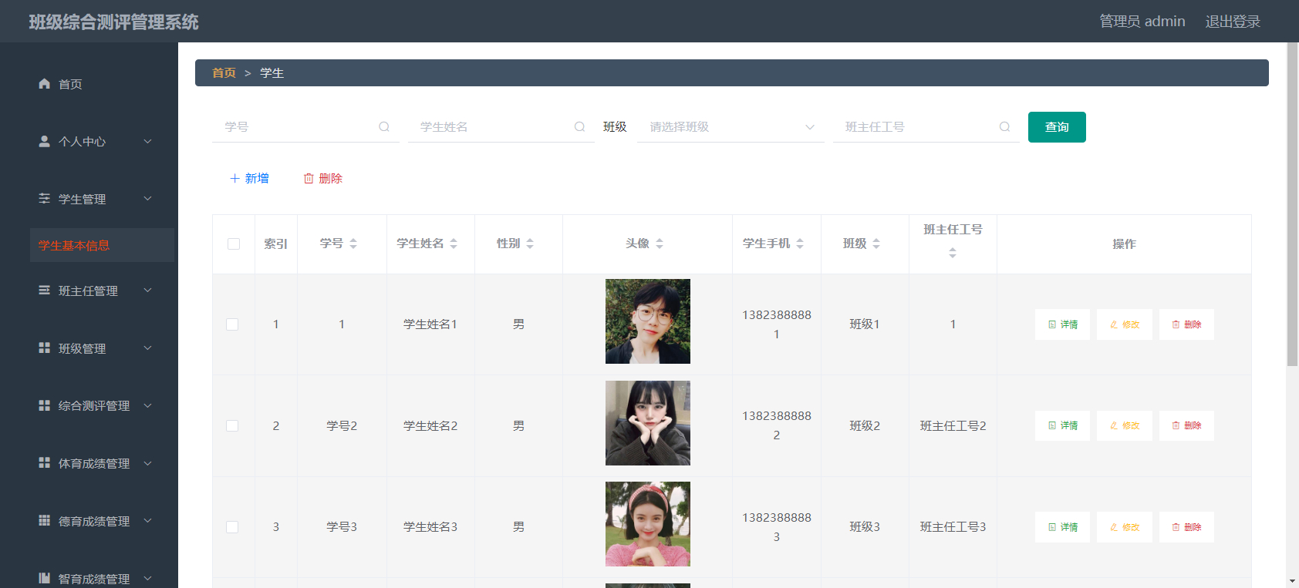Click the 查询 search button
This screenshot has width=1299, height=588.
[1057, 127]
